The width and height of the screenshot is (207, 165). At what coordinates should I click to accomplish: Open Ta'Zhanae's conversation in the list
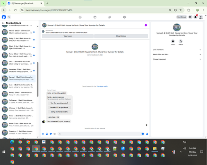click(18, 101)
